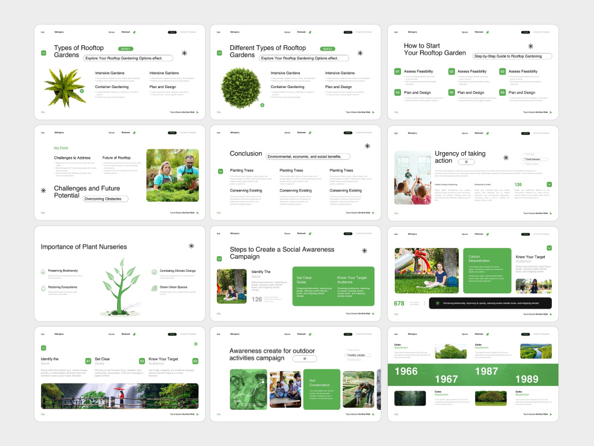Click the Preserving Biodiversity icon
This screenshot has width=594, height=446.
[43, 272]
